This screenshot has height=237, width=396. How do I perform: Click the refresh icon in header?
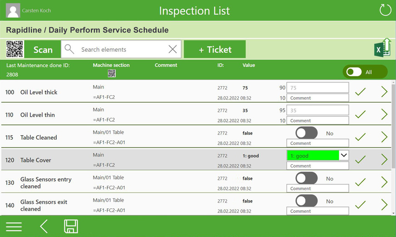tap(385, 10)
